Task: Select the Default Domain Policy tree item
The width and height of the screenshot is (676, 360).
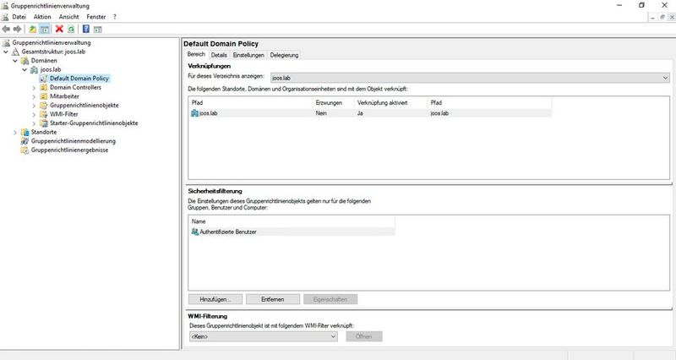Action: coord(79,79)
